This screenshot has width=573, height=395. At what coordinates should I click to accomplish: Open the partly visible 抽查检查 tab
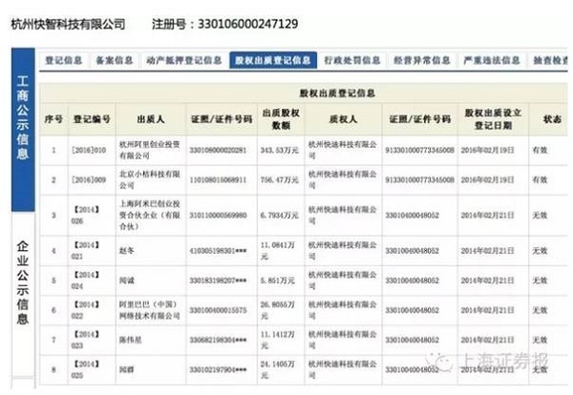tap(550, 60)
